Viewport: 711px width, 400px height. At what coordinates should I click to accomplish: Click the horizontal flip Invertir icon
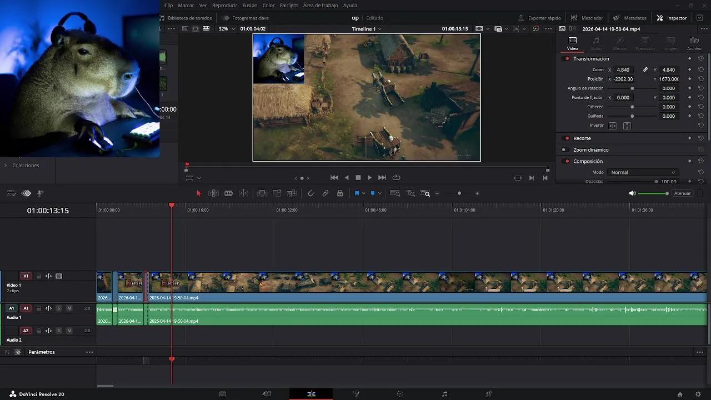613,126
